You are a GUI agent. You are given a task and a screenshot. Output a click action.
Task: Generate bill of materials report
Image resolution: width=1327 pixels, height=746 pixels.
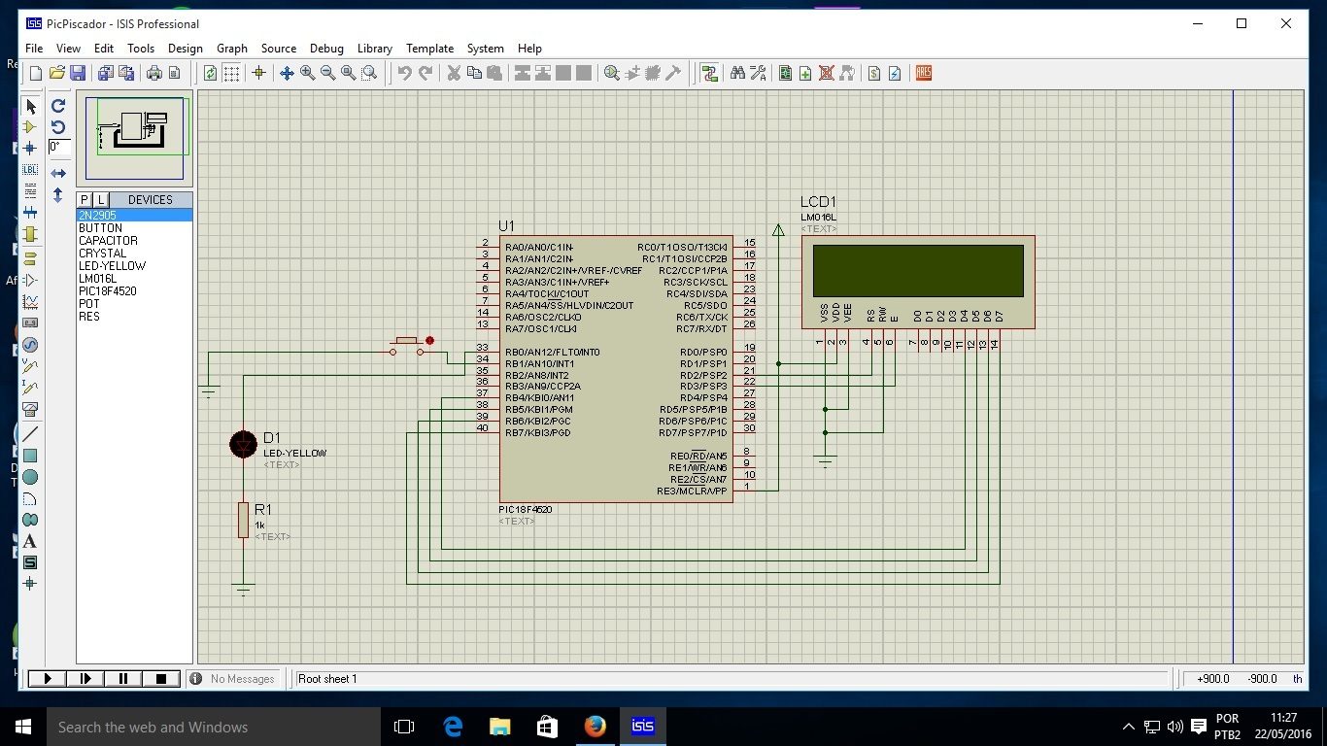tap(873, 73)
